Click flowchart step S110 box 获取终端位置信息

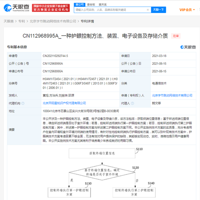[102, 153]
